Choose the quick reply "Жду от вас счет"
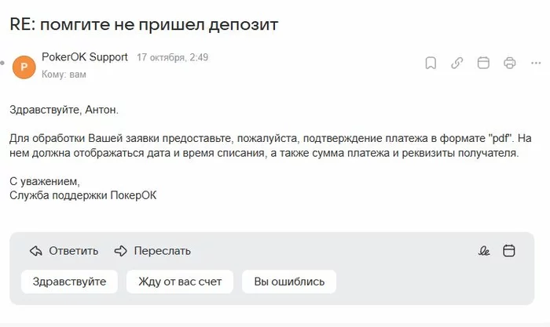The height and width of the screenshot is (327, 550). coord(180,282)
